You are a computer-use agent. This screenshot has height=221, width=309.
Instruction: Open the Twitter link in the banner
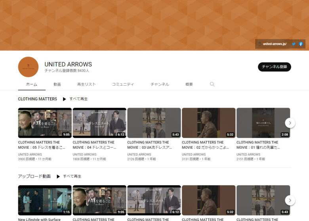(x=294, y=44)
